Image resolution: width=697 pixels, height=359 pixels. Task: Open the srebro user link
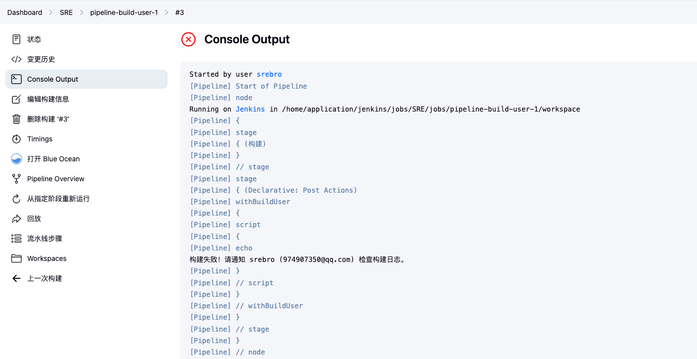[x=269, y=74]
